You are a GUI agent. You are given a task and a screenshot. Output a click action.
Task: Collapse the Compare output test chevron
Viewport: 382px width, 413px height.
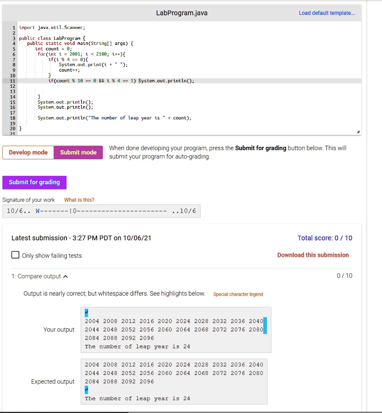66,276
